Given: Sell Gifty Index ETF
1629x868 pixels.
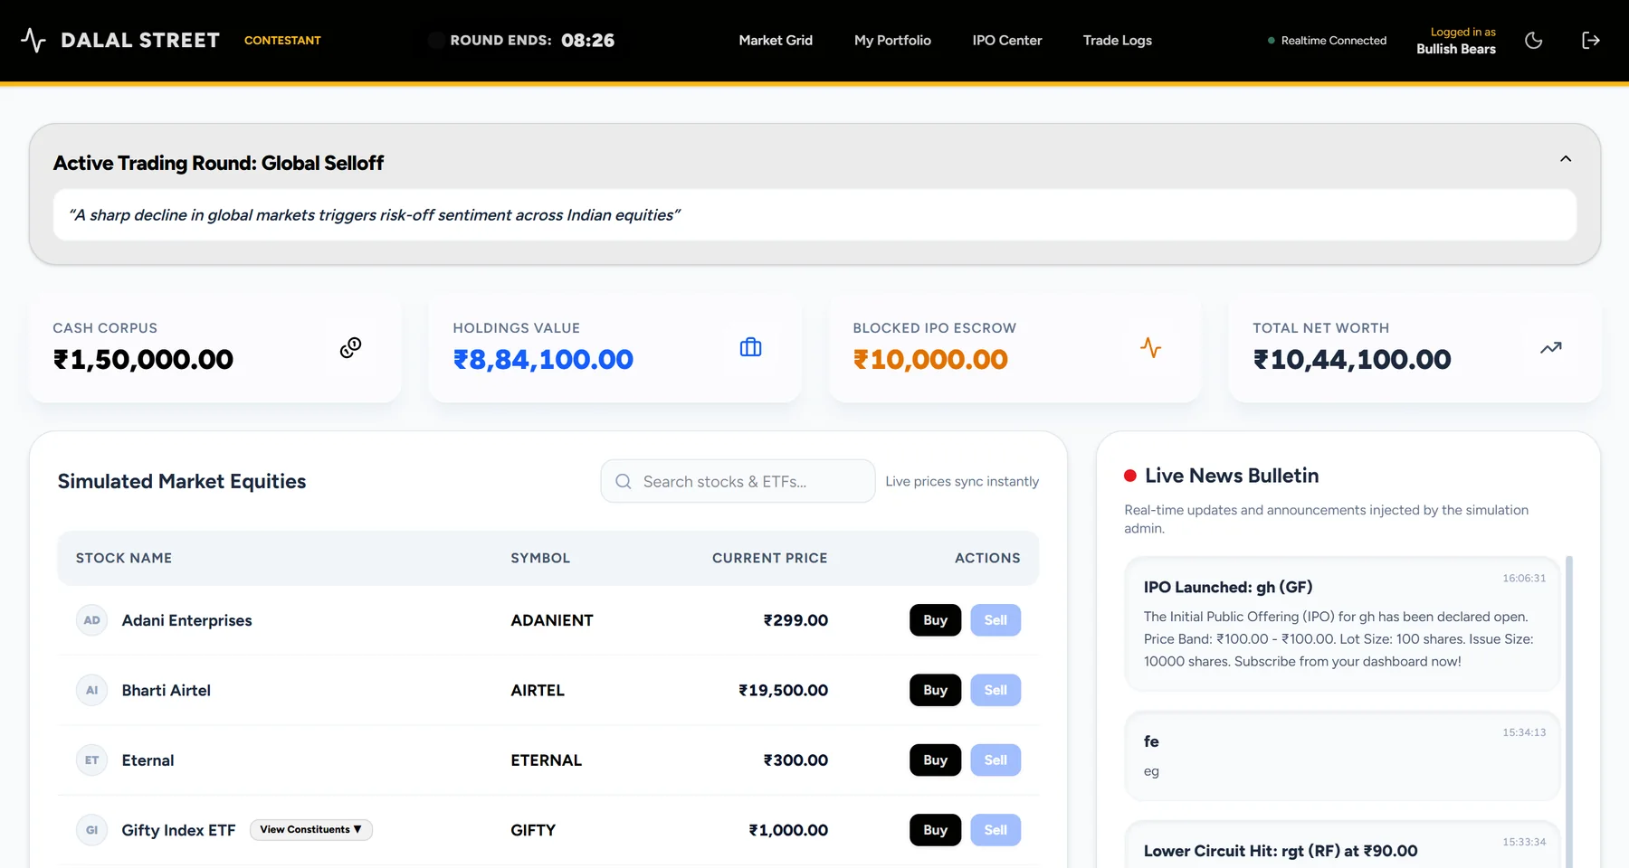Looking at the screenshot, I should pyautogui.click(x=995, y=830).
